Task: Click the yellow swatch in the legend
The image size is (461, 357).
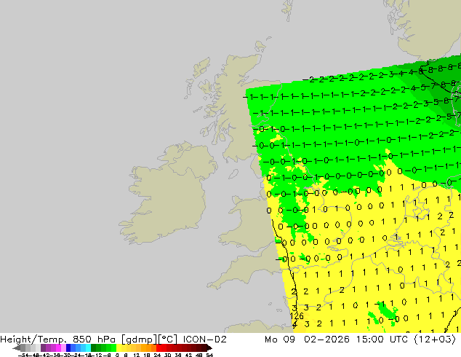Action: coord(119,348)
